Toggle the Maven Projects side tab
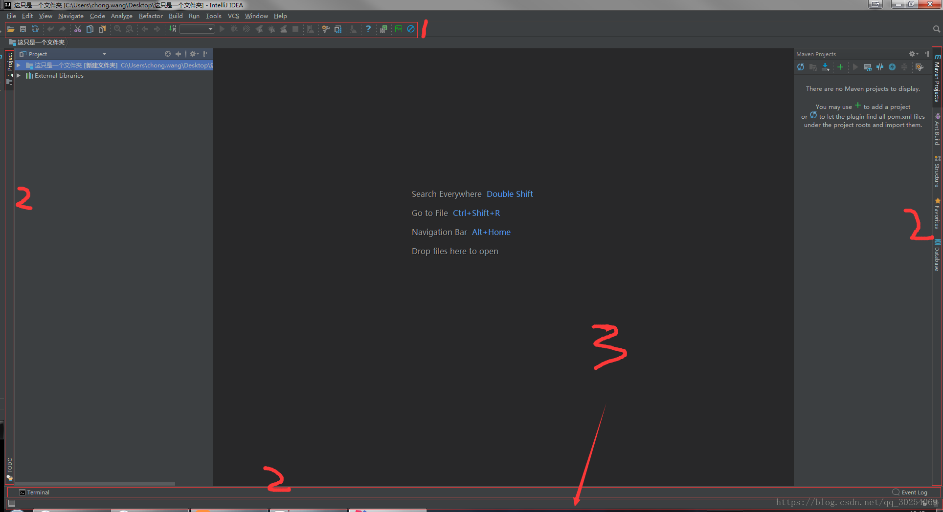 coord(937,78)
